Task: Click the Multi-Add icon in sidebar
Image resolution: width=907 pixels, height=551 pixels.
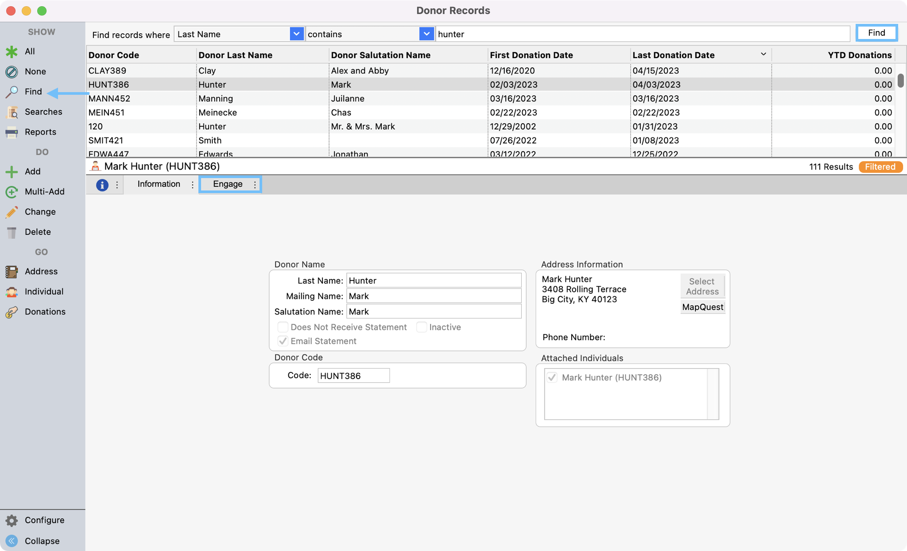Action: coord(12,192)
